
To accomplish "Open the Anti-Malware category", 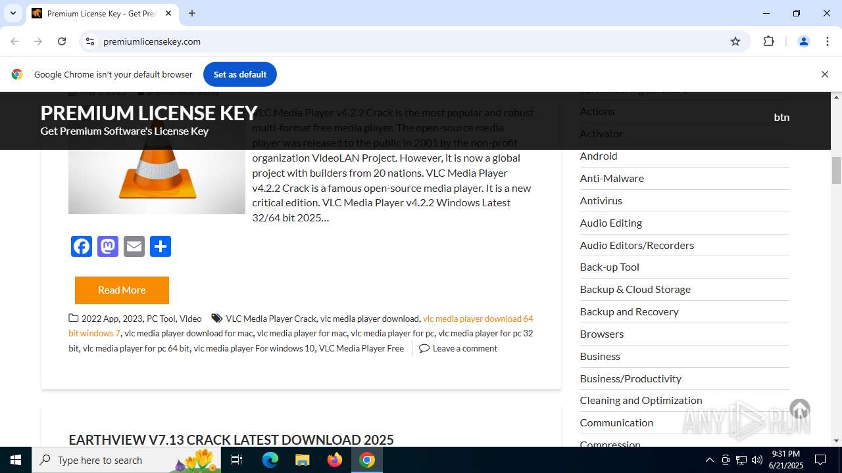I will [612, 178].
